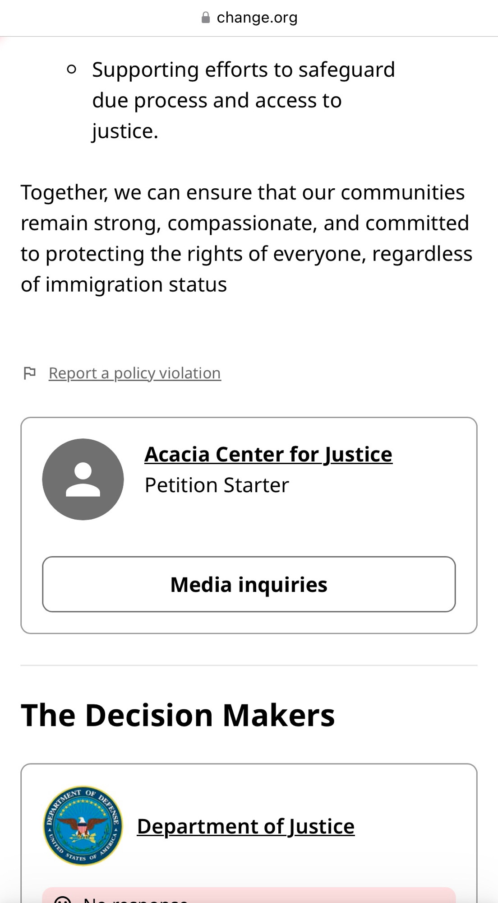
Task: Open the Department of Justice link
Action: [x=246, y=826]
